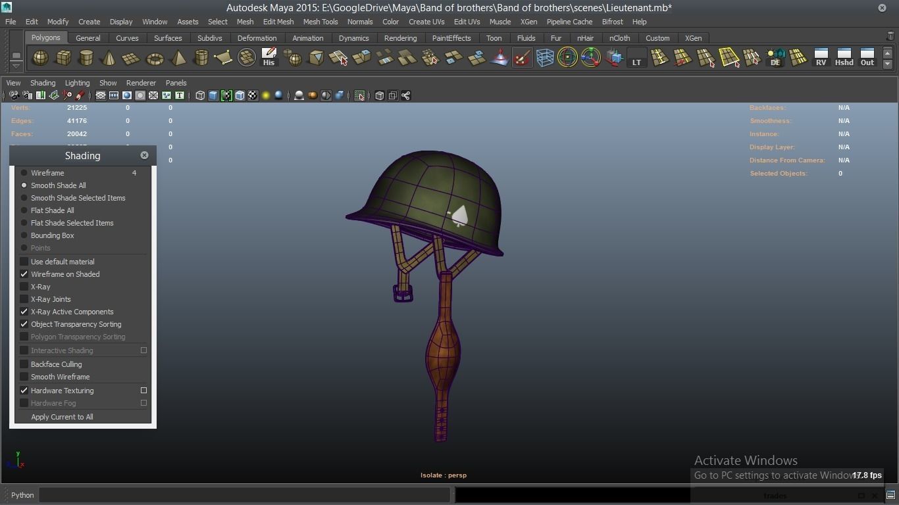Click the LT shelf button

point(636,59)
